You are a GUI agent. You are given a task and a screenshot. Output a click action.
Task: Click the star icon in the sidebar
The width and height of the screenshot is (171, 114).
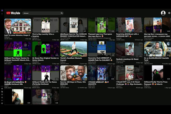[x=2, y=97]
